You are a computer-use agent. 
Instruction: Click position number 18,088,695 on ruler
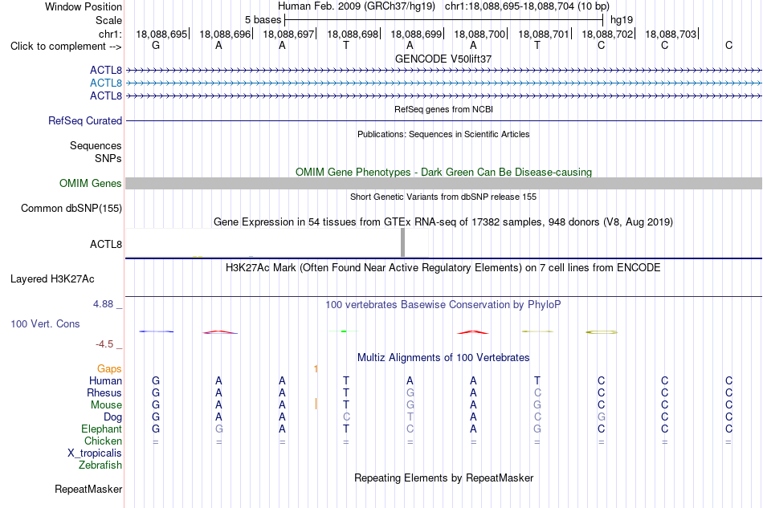click(161, 34)
